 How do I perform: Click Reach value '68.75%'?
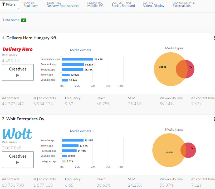point(104,104)
